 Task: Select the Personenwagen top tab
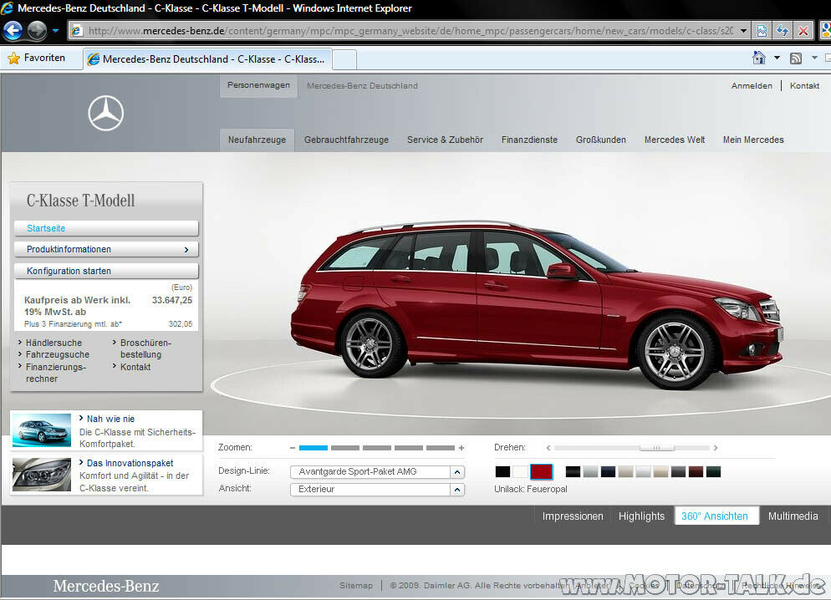(258, 85)
